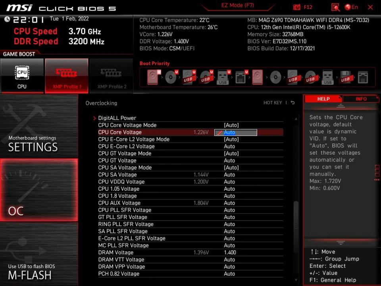
Task: Select the legacy CD/DVD boot icon without U badge
Action: [x=275, y=77]
